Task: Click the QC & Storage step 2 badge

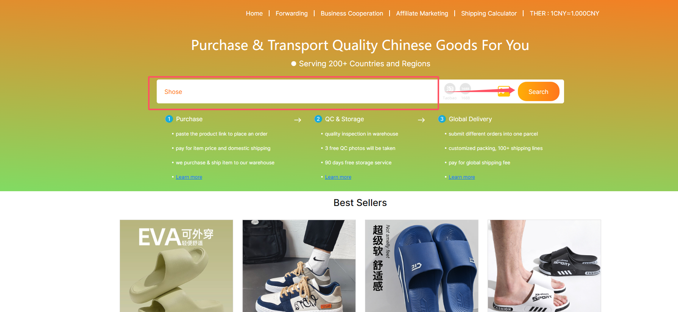Action: point(318,119)
